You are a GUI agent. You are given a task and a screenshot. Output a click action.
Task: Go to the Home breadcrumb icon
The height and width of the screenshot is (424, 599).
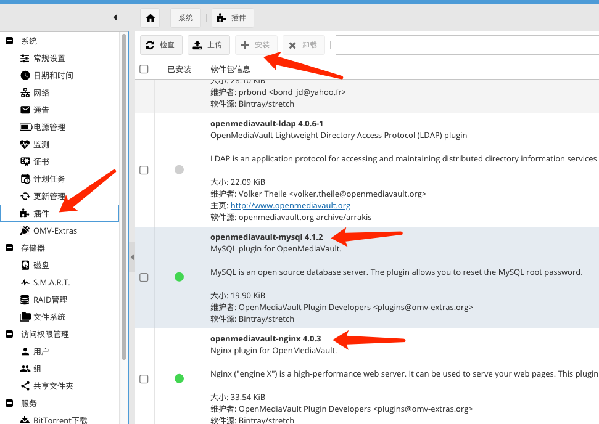pyautogui.click(x=150, y=18)
